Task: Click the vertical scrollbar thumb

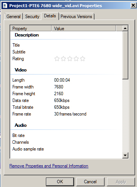Action: pyautogui.click(x=125, y=55)
